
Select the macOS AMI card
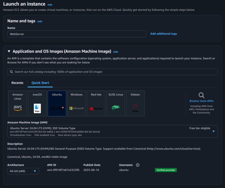tap(37, 103)
